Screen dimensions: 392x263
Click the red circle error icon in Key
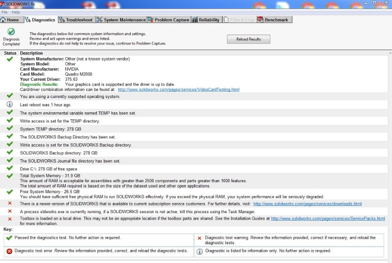point(9,251)
